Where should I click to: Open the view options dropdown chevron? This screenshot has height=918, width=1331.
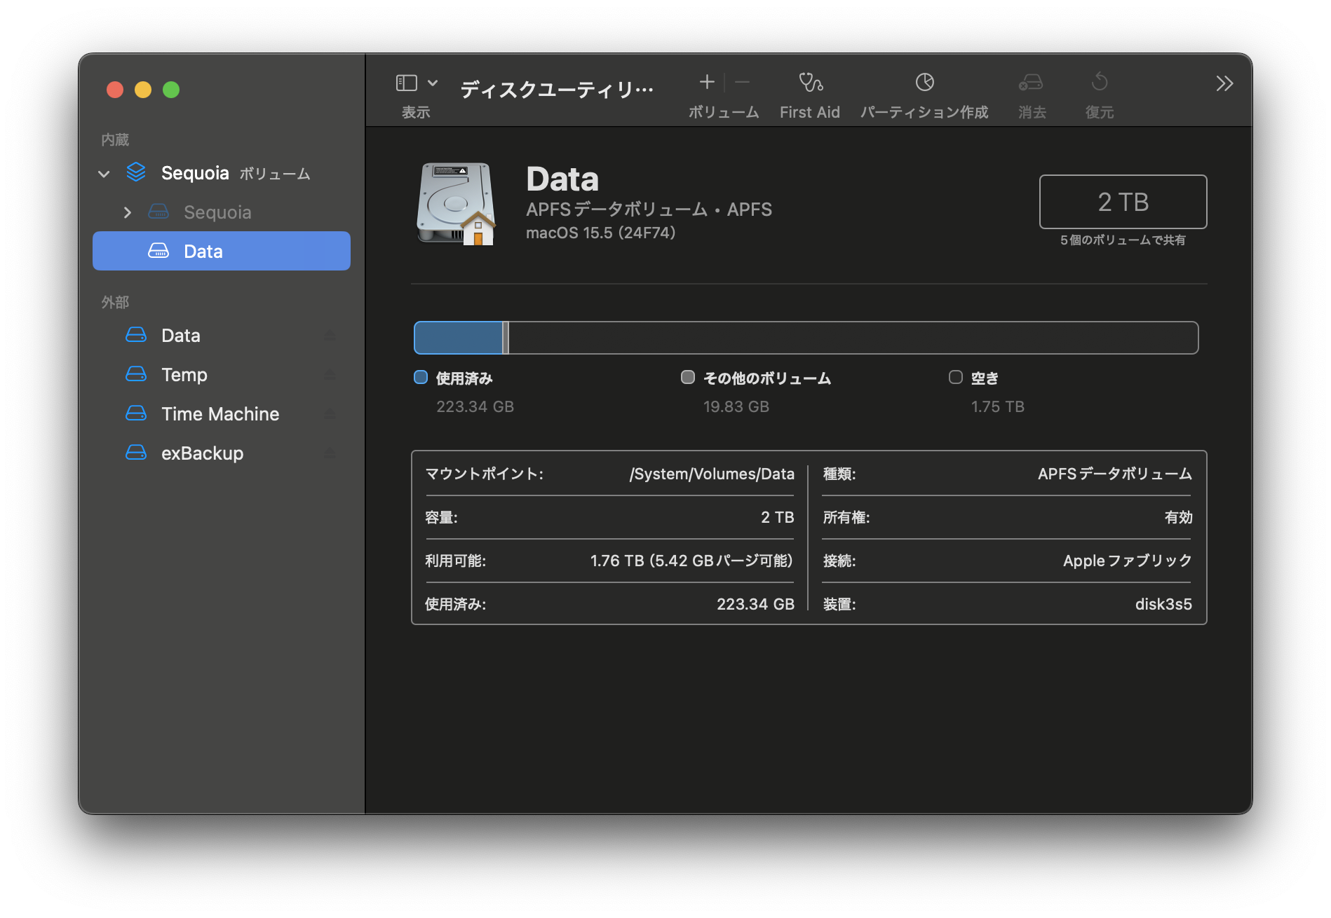433,83
